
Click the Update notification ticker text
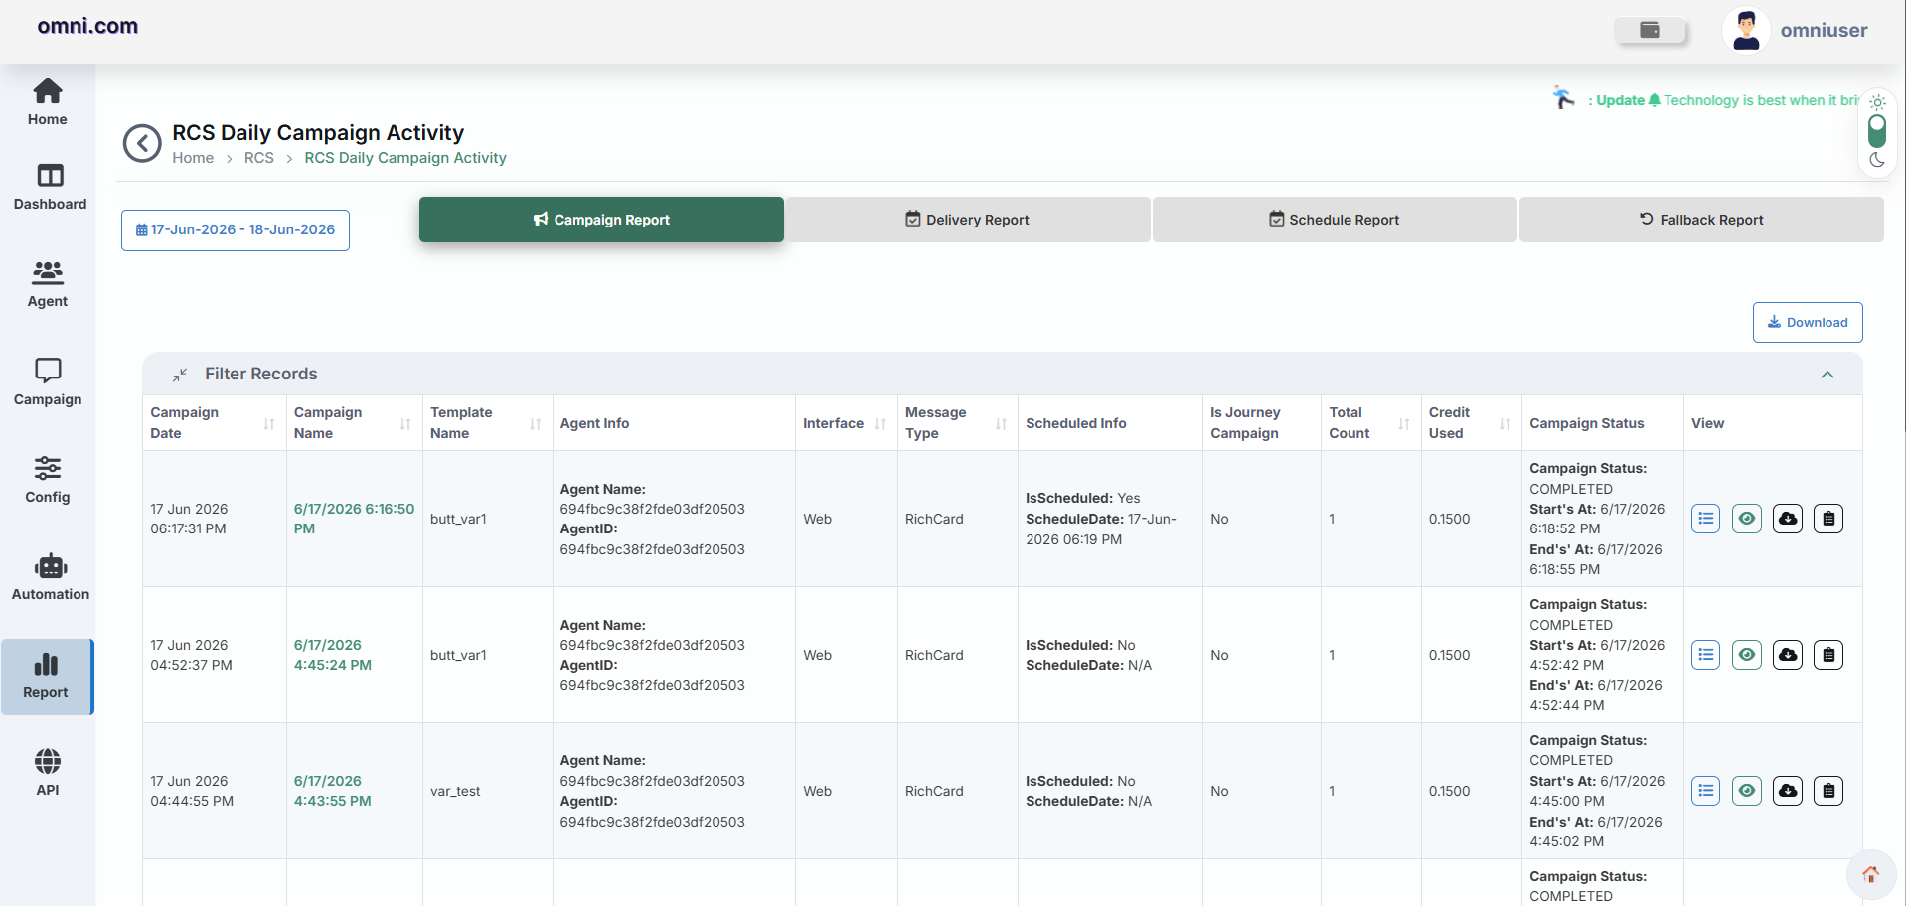(x=1724, y=100)
